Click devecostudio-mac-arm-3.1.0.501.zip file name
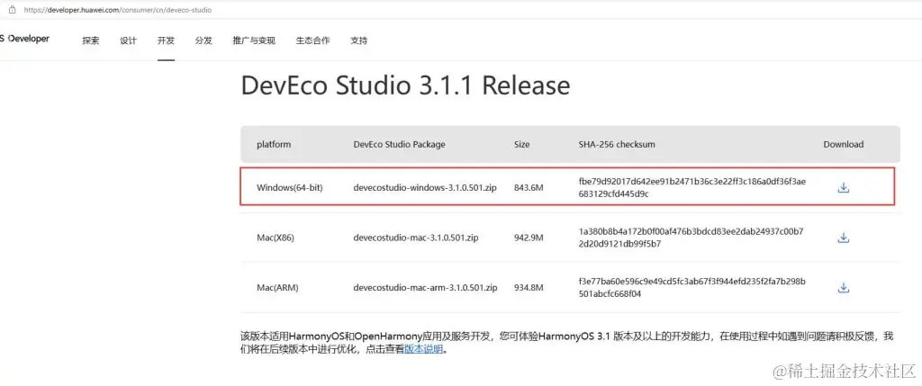The width and height of the screenshot is (922, 386). click(426, 288)
